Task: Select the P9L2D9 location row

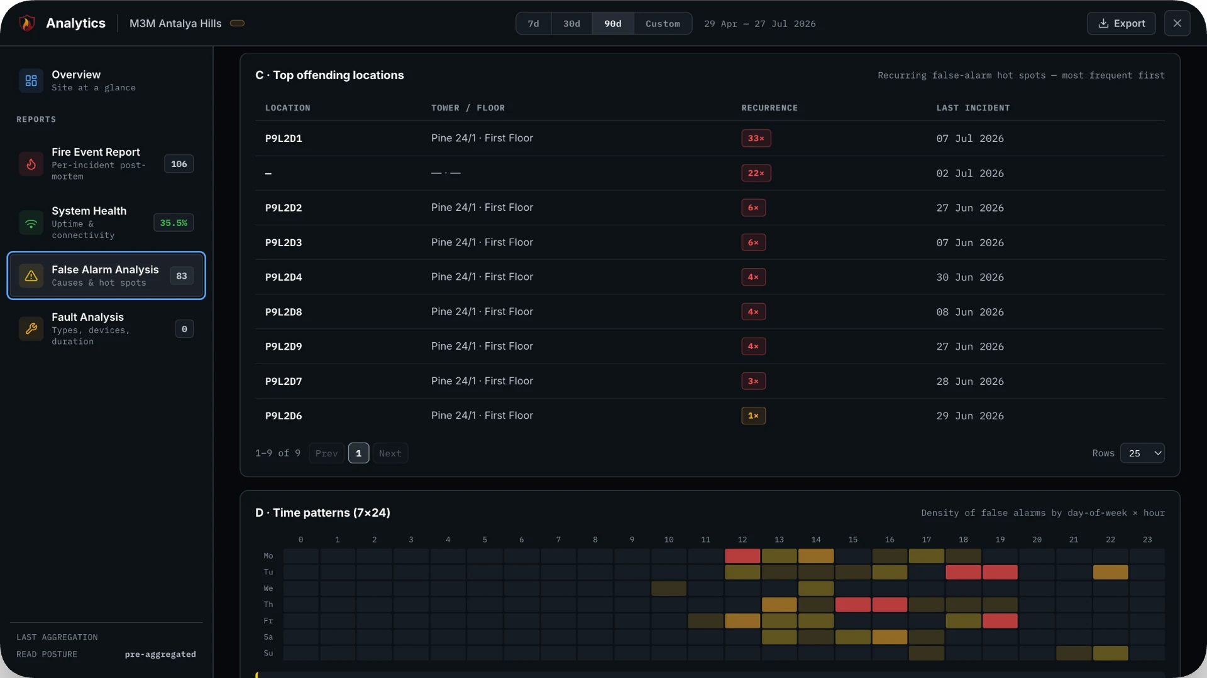Action: pos(710,347)
